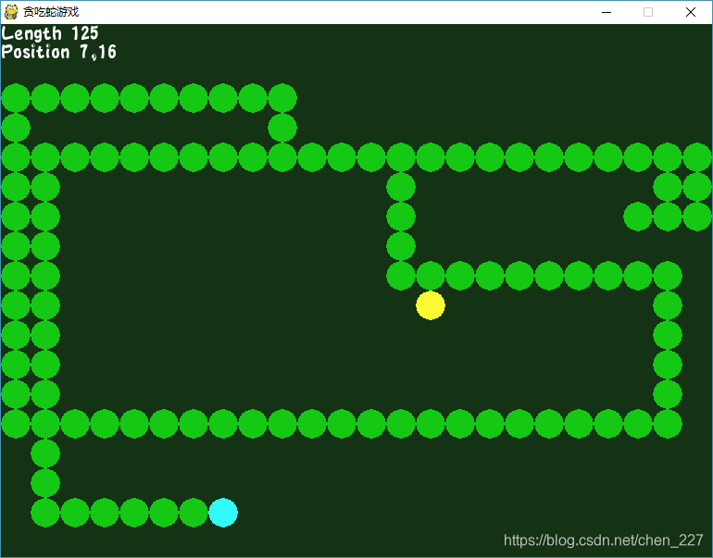Click the disabled maximize button
The image size is (713, 558).
648,12
